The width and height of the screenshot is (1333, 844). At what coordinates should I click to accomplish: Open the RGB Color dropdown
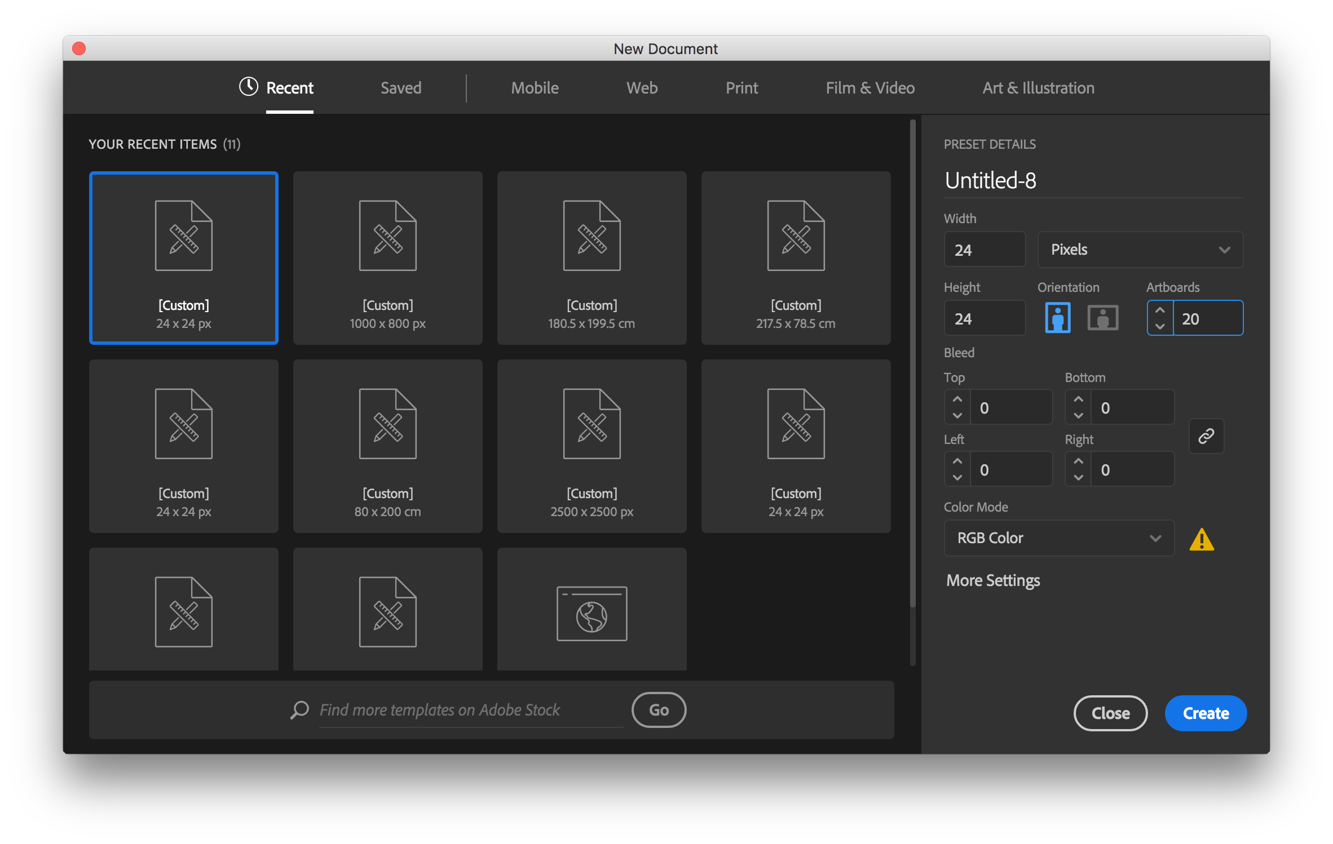click(1058, 538)
